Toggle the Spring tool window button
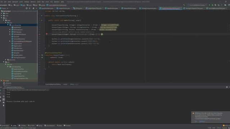Image resolution: width=230 pixels, height=129 pixels. [39, 125]
